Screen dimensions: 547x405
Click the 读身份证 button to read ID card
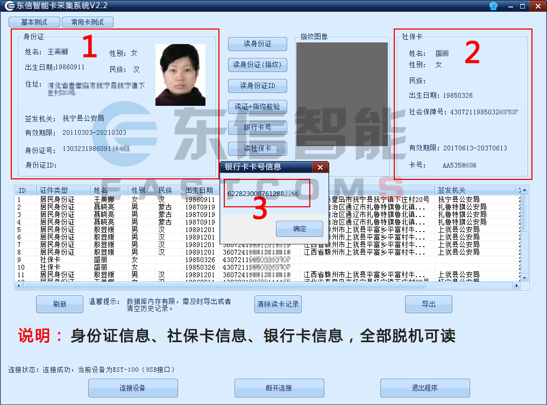[x=257, y=44]
